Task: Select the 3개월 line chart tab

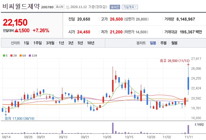Action: (50, 43)
